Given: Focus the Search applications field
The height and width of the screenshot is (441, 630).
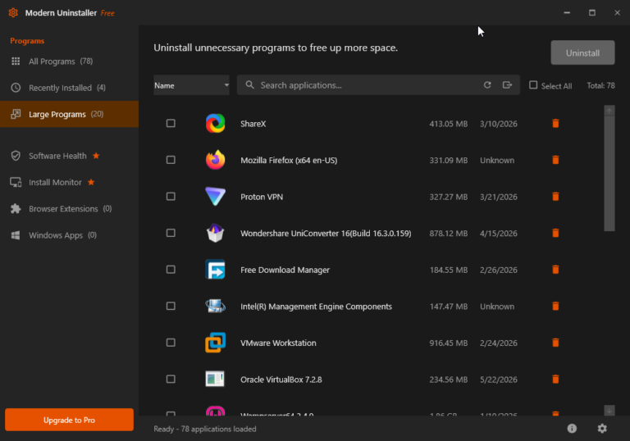Looking at the screenshot, I should (378, 85).
